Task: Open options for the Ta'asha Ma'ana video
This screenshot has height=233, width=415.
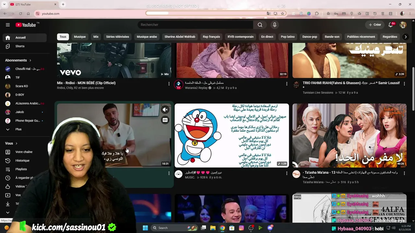Action: click(404, 173)
